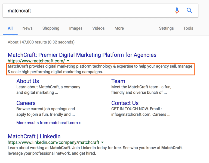Click the Learn about MatchCraft, a company snippet

(48, 90)
